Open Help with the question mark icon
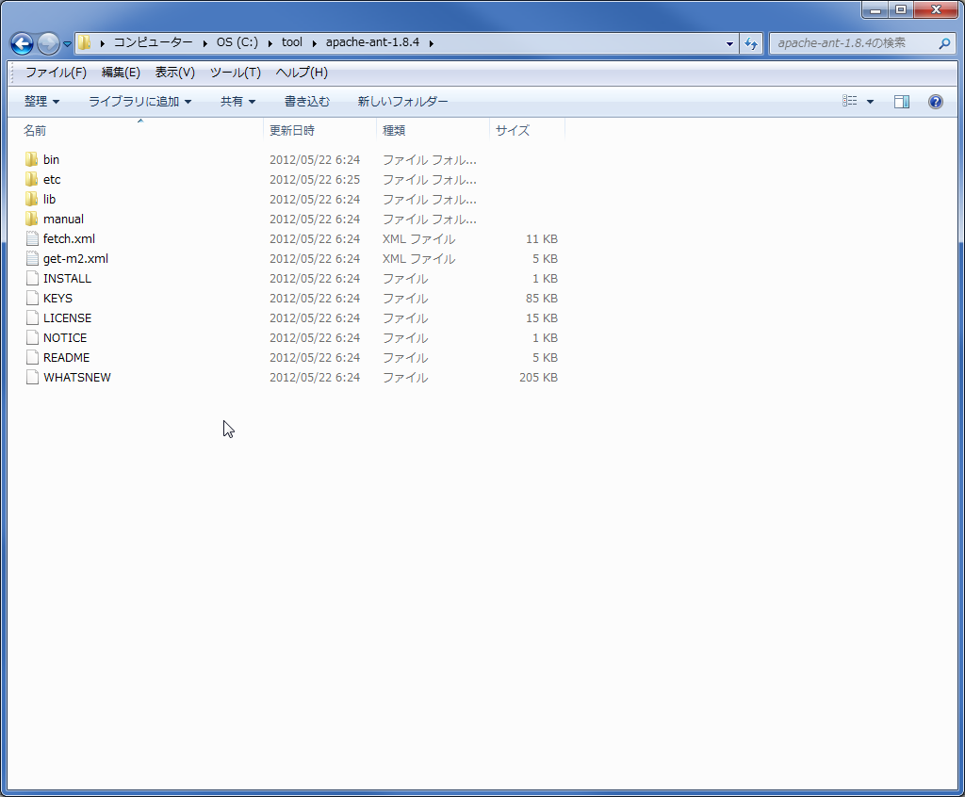The height and width of the screenshot is (797, 965). pos(936,102)
